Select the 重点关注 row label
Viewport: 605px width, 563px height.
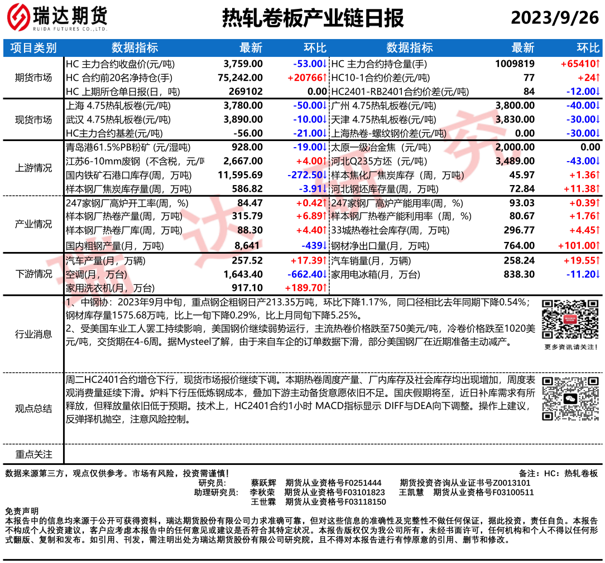coord(33,455)
